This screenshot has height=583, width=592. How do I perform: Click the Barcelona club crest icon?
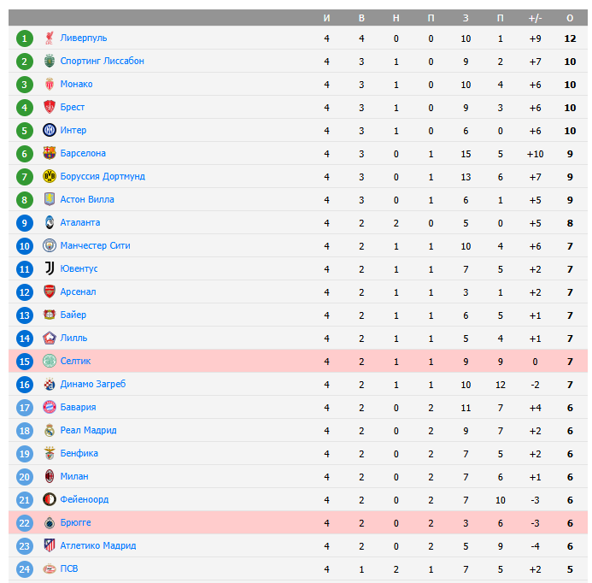(x=50, y=153)
